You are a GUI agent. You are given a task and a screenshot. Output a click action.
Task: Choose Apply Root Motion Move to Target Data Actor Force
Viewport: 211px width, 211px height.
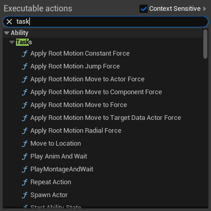(x=105, y=118)
